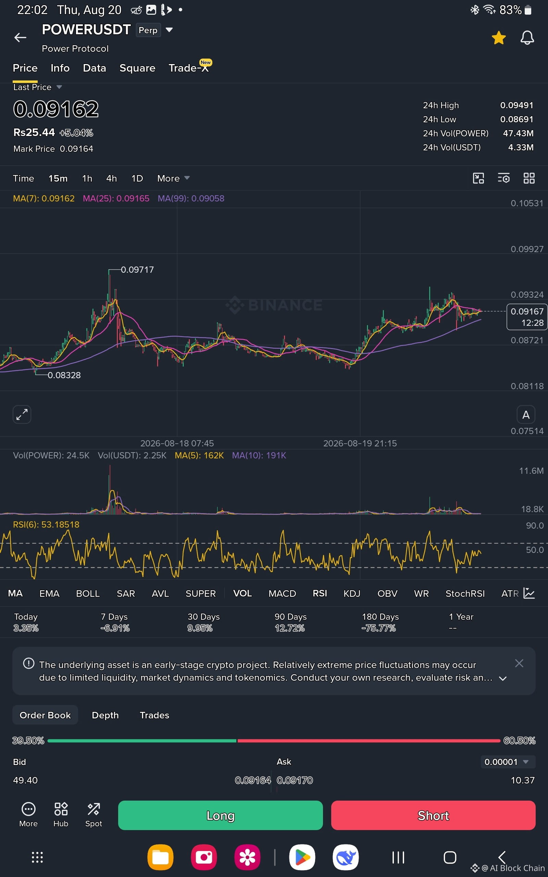This screenshot has width=548, height=877.
Task: Open chart settings icon
Action: coord(504,178)
